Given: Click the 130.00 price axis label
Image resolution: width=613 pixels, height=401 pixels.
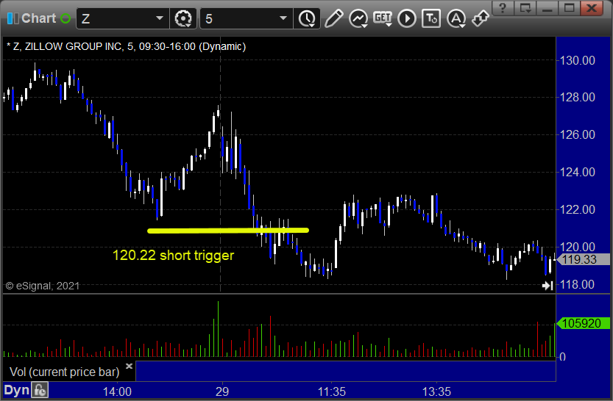Looking at the screenshot, I should coord(578,60).
